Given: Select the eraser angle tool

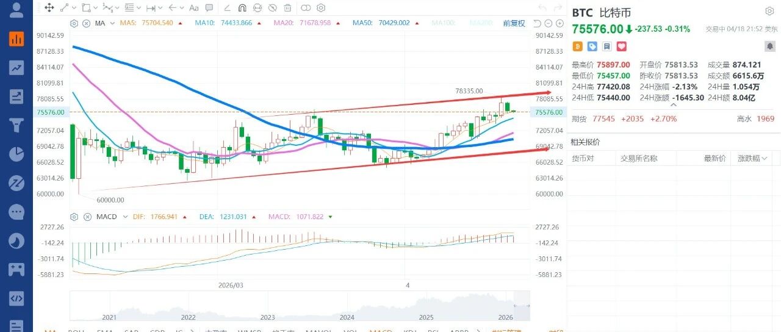Looking at the screenshot, I should coord(227,8).
